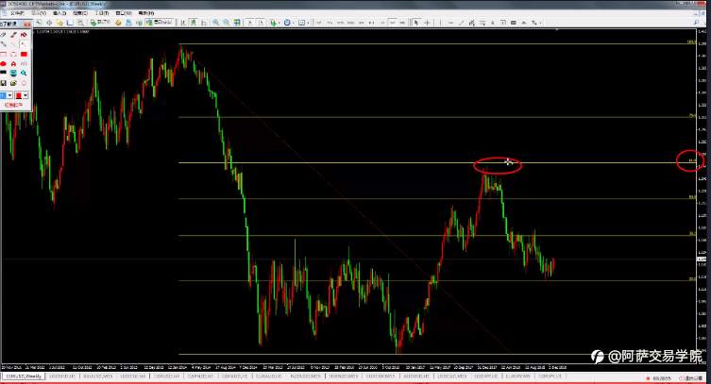Open the Data Window toolbar icon
Viewport: 711px width, 384px height.
[49, 23]
